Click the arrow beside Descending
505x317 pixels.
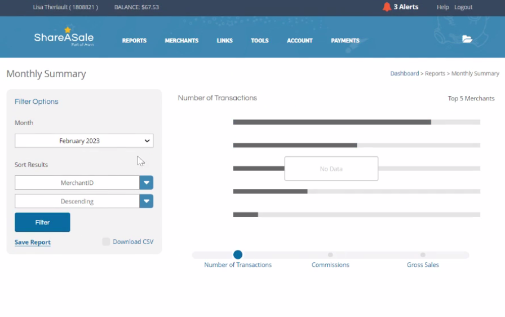point(146,201)
